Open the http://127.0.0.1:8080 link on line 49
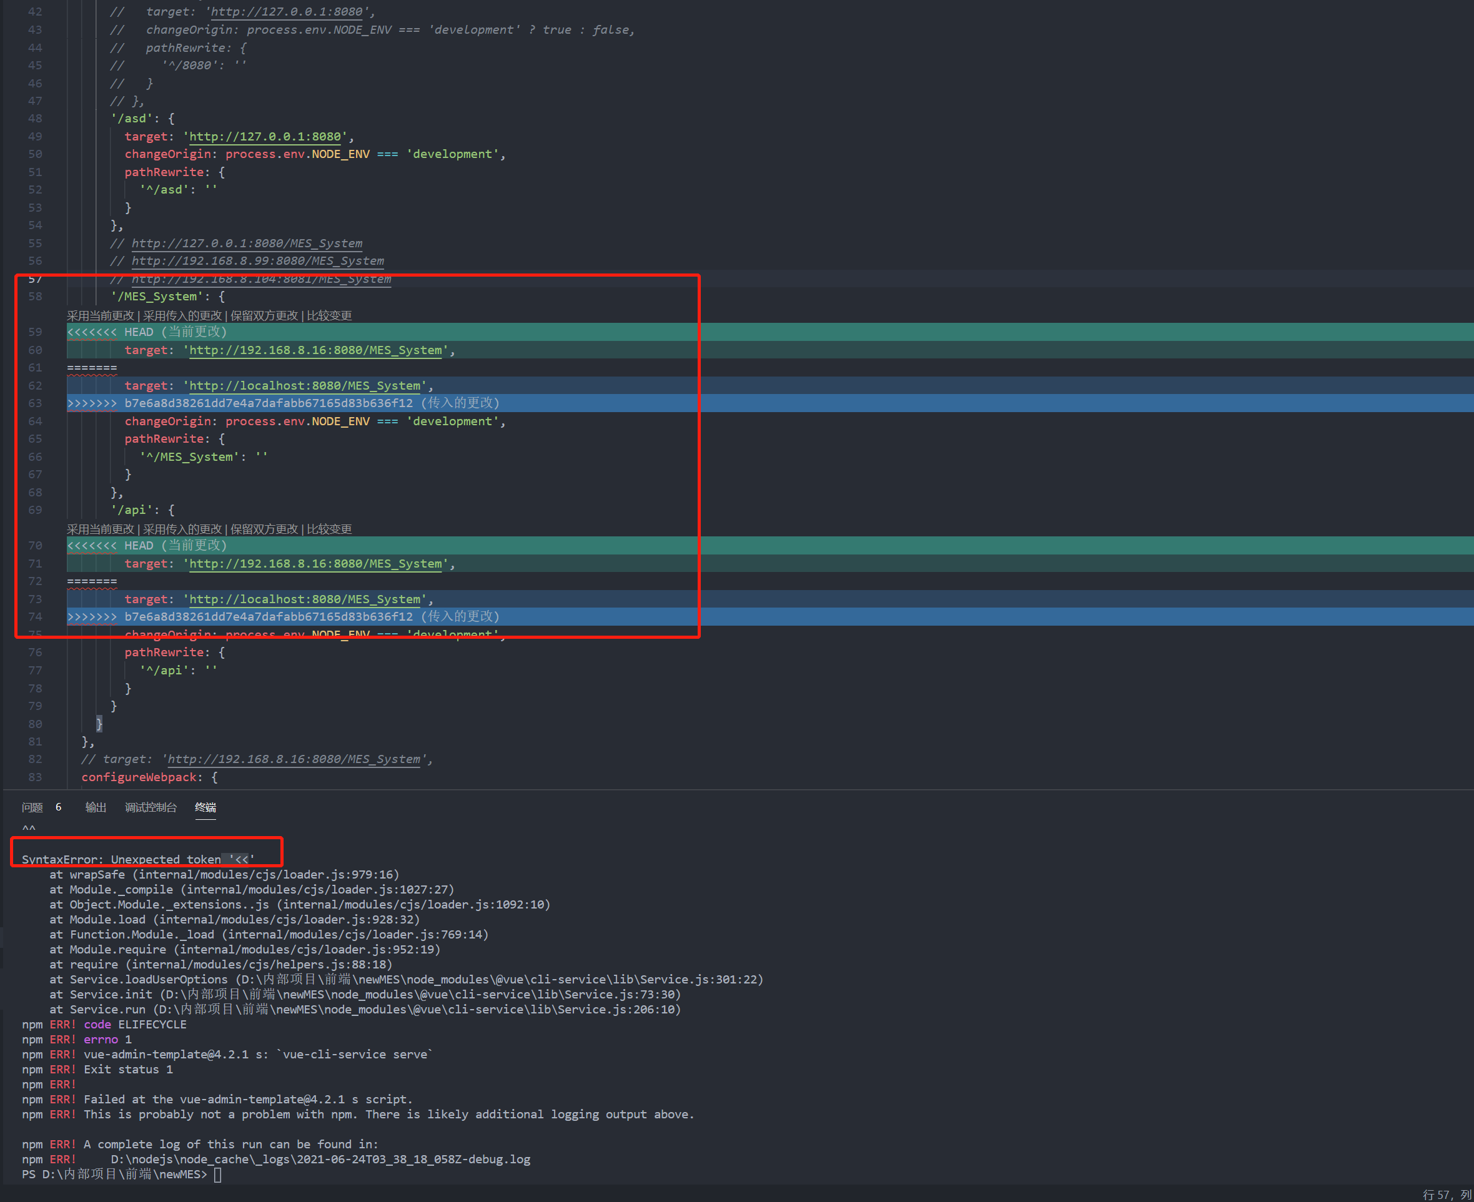The width and height of the screenshot is (1474, 1202). [x=265, y=136]
